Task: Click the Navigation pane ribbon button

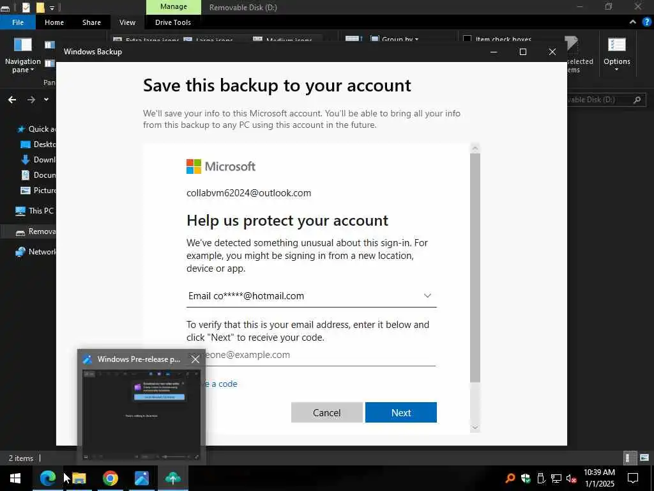Action: point(22,56)
